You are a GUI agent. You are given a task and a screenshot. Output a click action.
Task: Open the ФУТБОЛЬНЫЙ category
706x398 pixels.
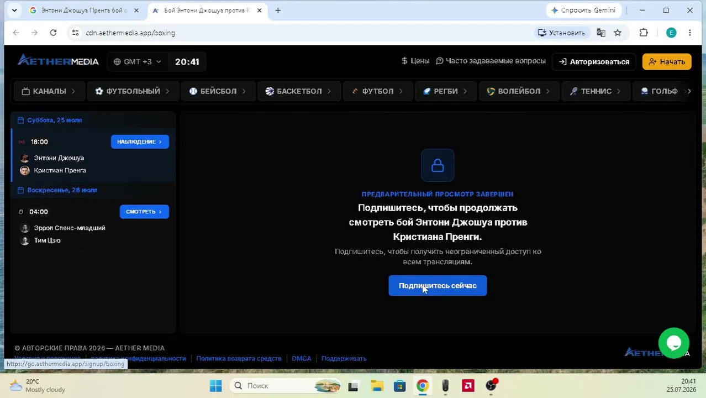coord(132,91)
